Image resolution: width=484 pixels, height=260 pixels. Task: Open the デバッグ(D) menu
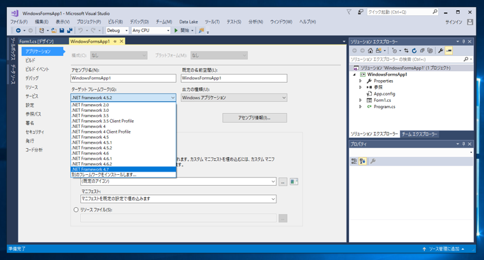pyautogui.click(x=139, y=22)
